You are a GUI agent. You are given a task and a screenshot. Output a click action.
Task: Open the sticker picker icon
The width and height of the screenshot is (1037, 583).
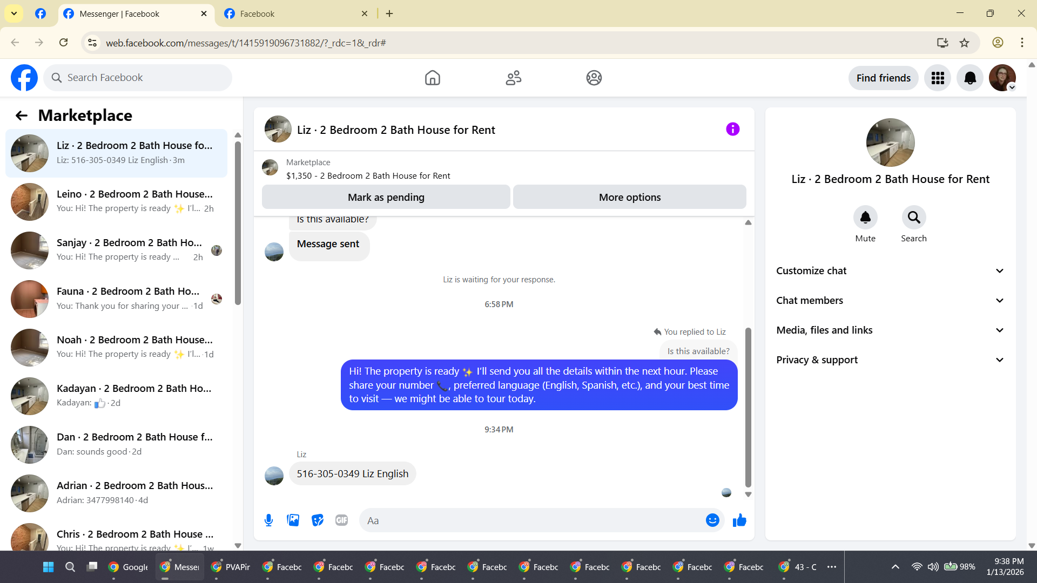318,520
